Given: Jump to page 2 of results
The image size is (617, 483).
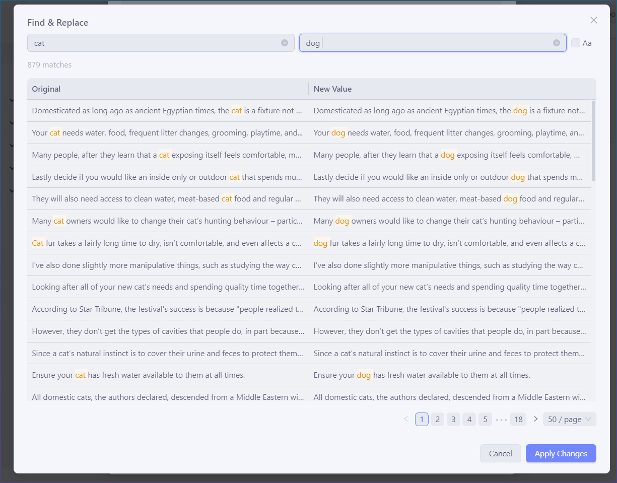Looking at the screenshot, I should point(437,419).
